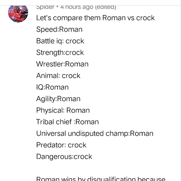This screenshot has width=181, height=181.
Task: Click the 'Physical: Roman' line
Action: [63, 110]
